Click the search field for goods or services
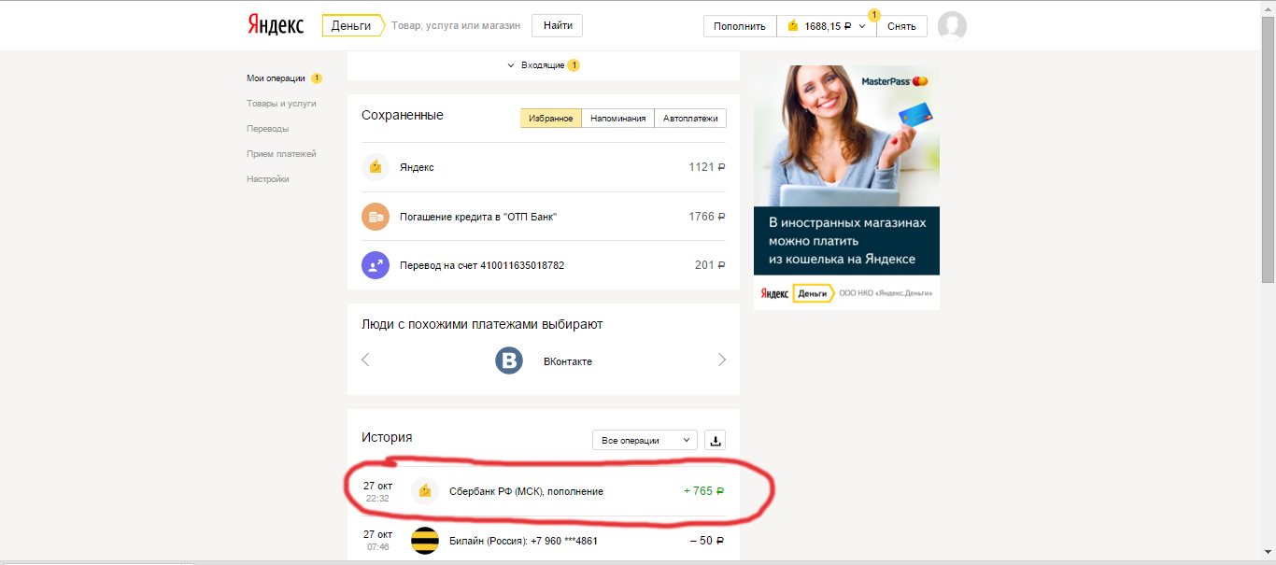The width and height of the screenshot is (1276, 565). pyautogui.click(x=455, y=26)
